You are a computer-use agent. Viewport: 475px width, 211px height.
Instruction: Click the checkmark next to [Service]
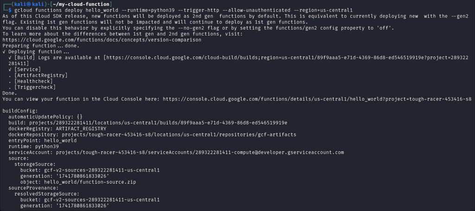(x=10, y=69)
